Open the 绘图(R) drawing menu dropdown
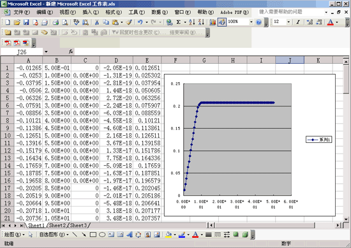This screenshot has height=248, width=351. [15, 235]
